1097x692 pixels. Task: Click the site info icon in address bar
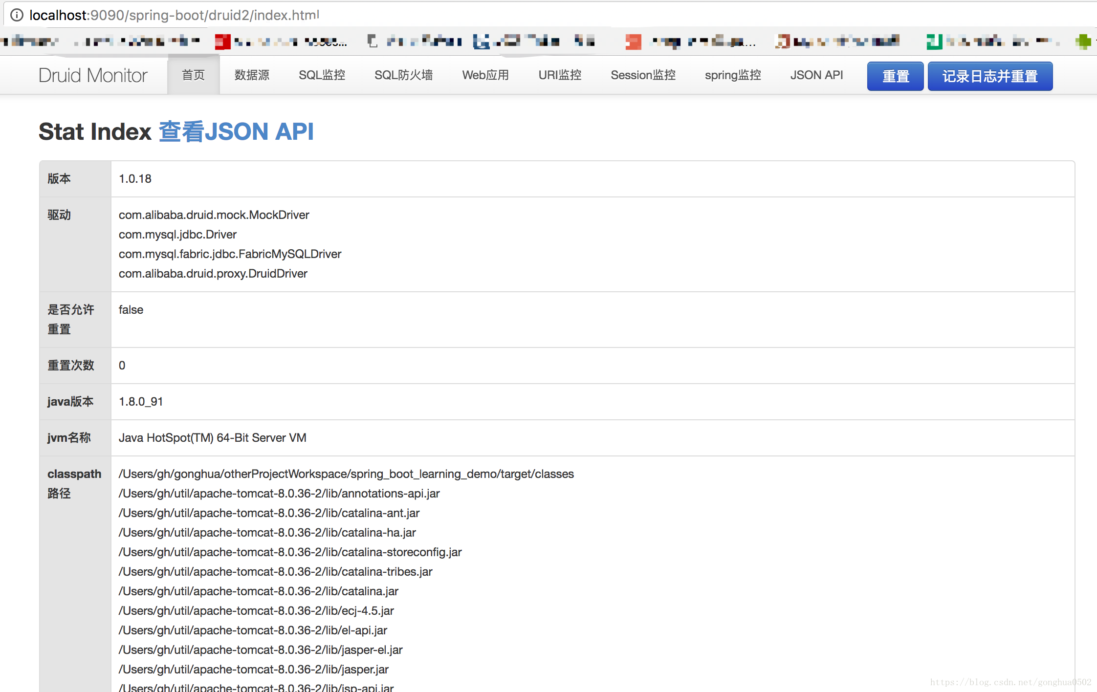pos(17,15)
